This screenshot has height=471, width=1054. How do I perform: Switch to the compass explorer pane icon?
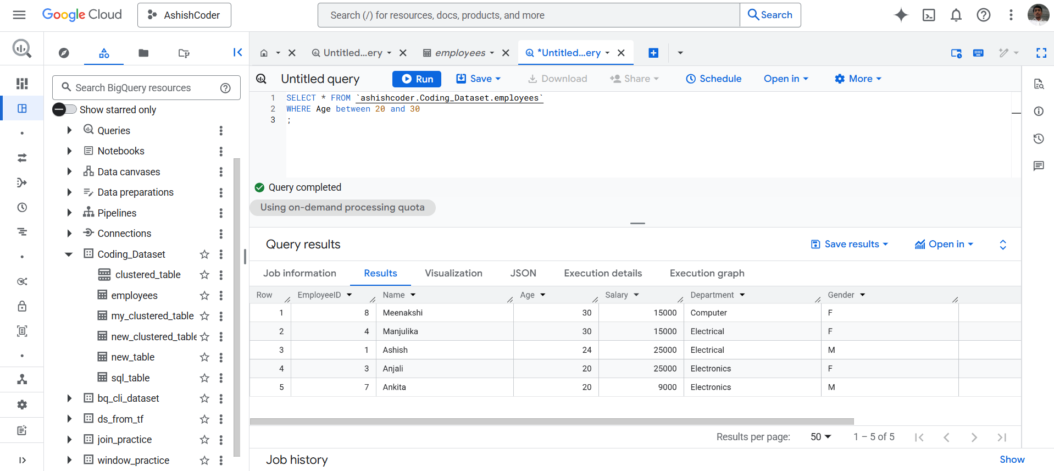click(64, 53)
